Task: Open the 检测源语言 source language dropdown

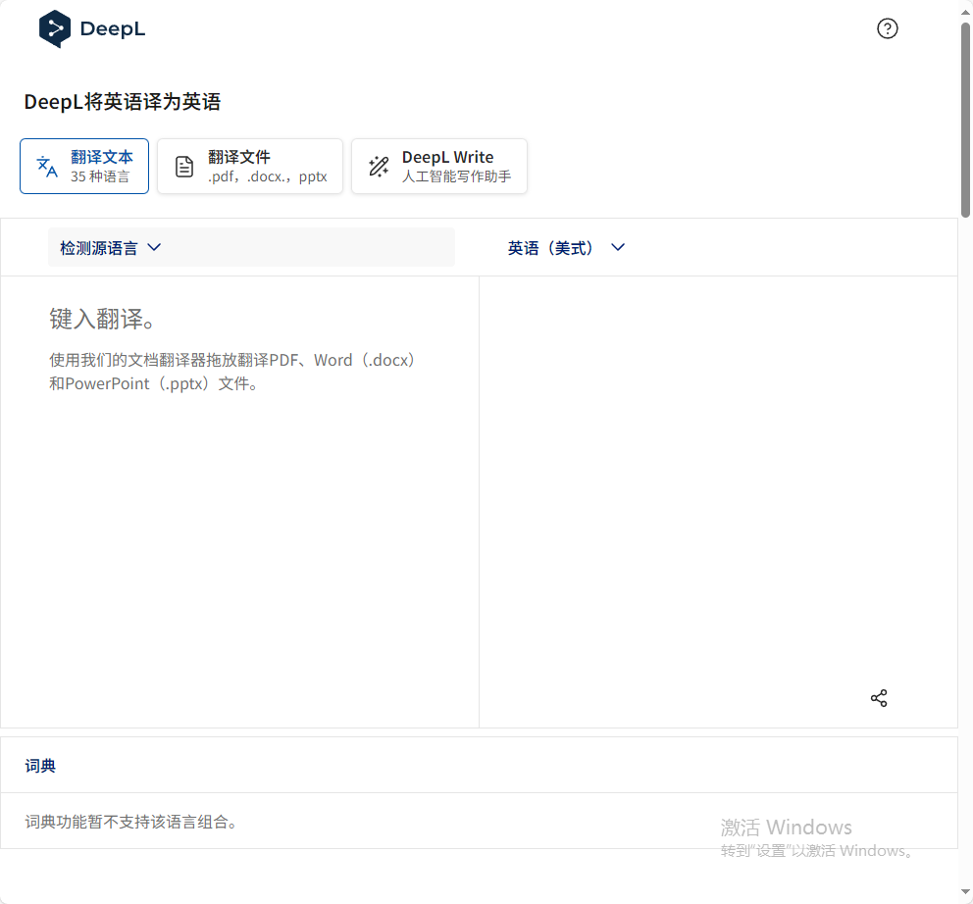Action: coord(251,247)
